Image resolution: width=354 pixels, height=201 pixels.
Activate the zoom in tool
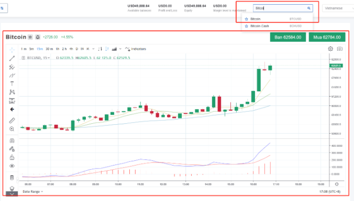click(12, 129)
